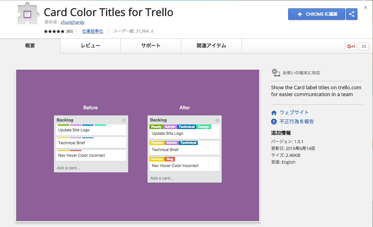
Task: Click the device compatibility checkmark icon
Action: (276, 72)
